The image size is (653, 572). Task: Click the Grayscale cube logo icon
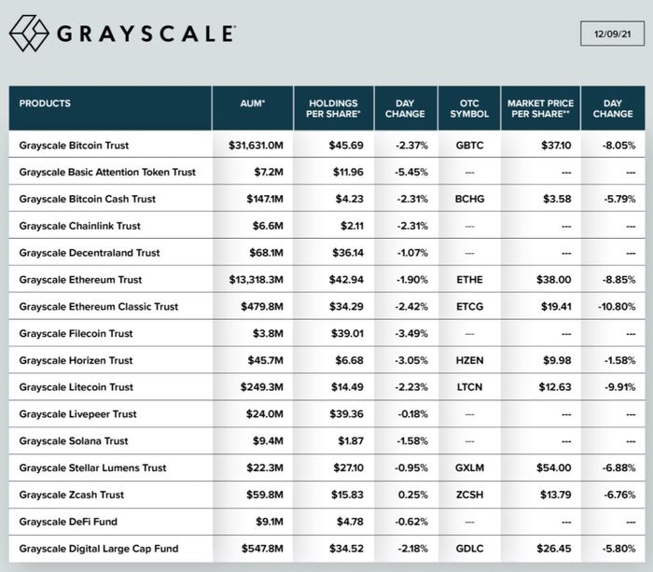click(x=29, y=34)
